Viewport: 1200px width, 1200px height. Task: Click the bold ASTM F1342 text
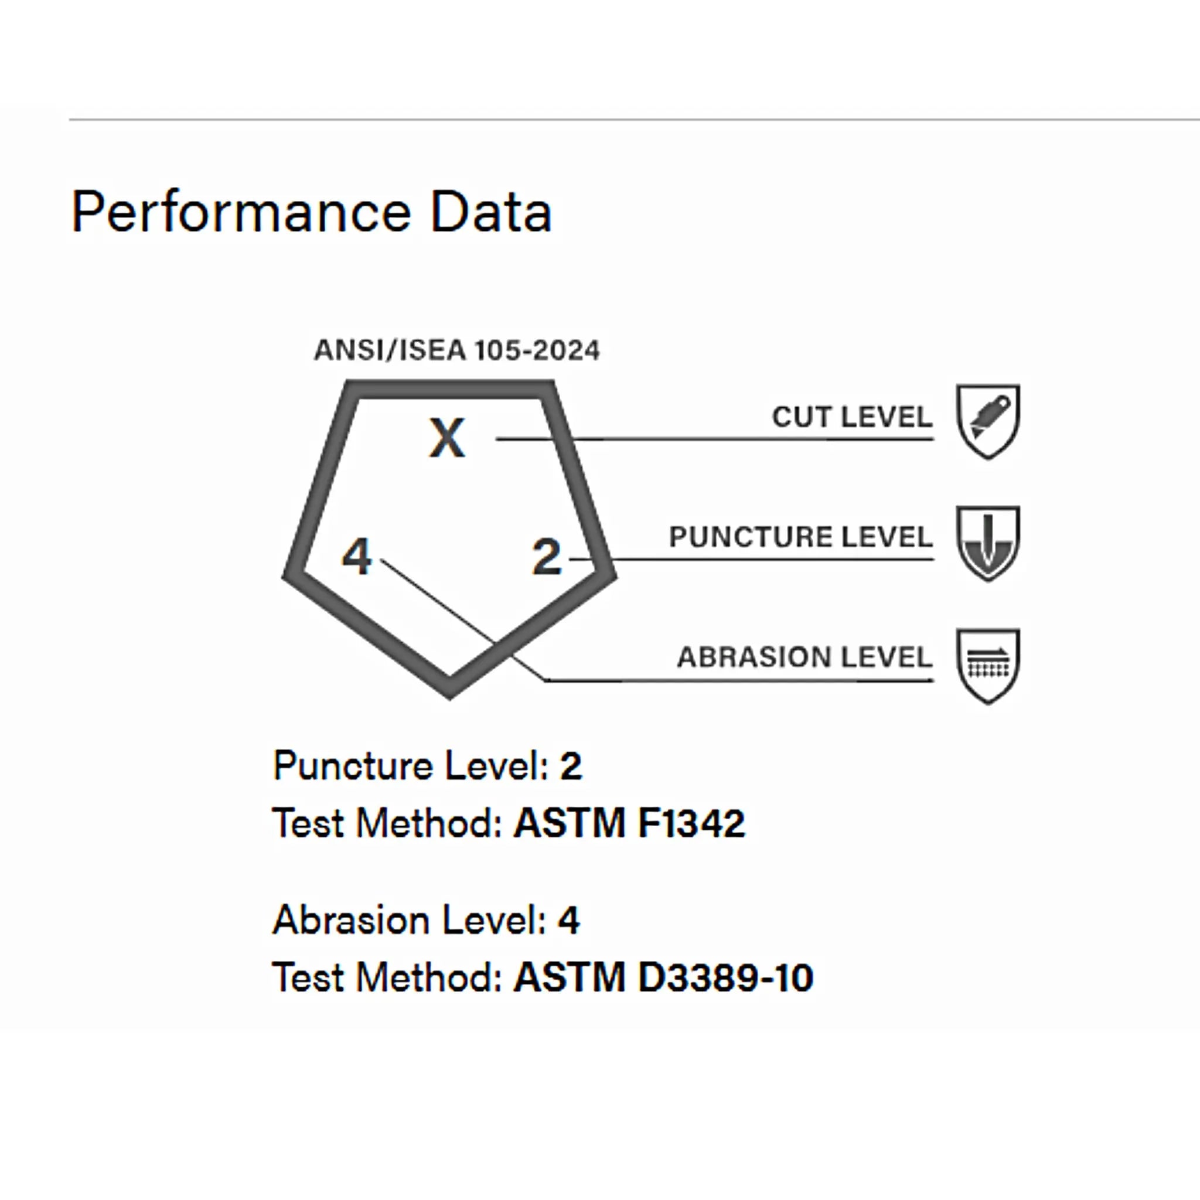point(629,824)
